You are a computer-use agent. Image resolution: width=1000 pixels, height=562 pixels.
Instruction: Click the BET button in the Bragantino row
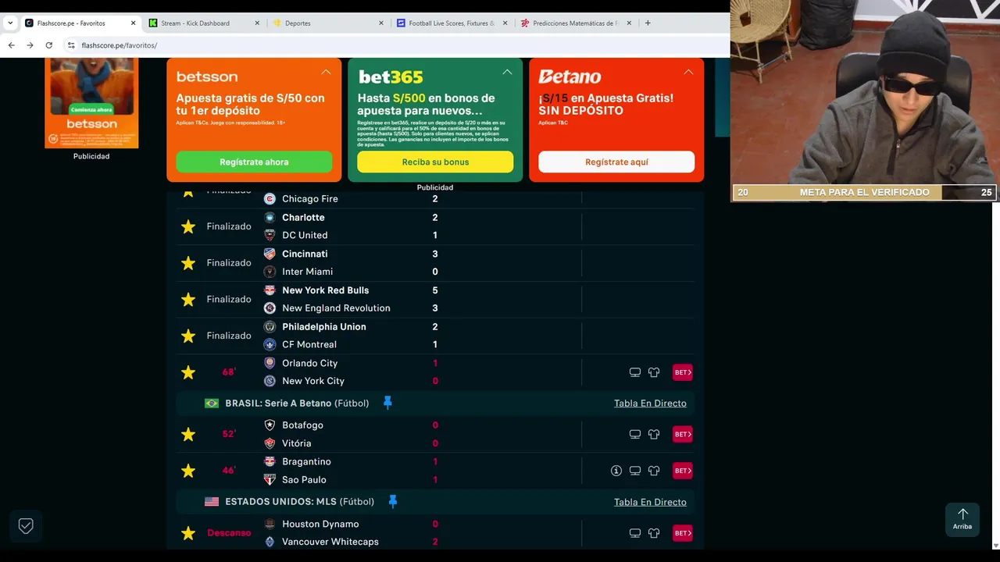click(x=683, y=471)
